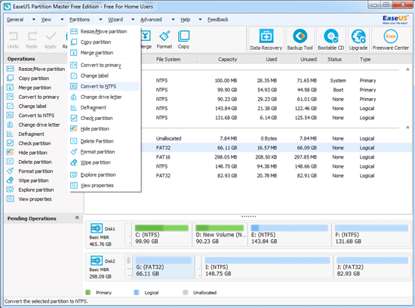Expand the View menu dropdown arrow
Viewport: 415px width, 308px height.
click(x=62, y=20)
